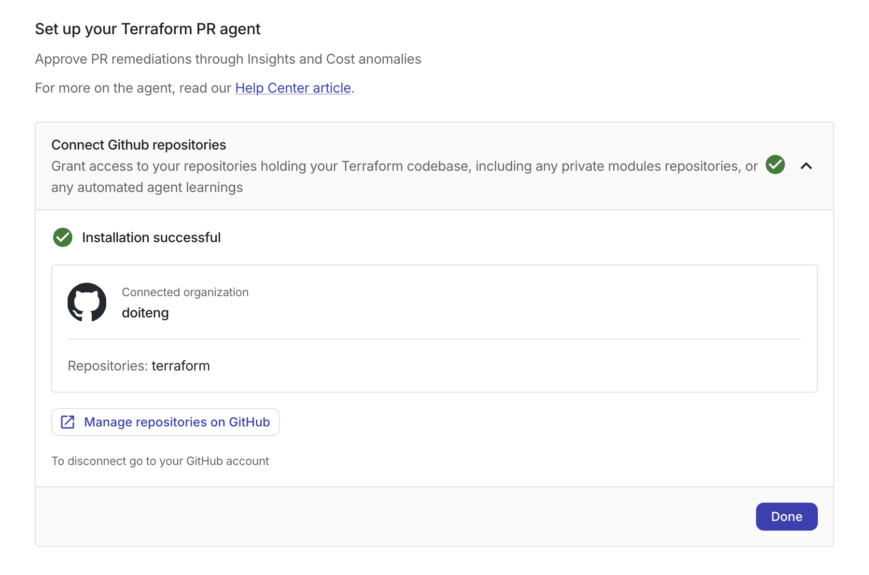Click the 'any automated agent learnings' description line
Viewport: 869px width, 575px height.
click(x=147, y=187)
